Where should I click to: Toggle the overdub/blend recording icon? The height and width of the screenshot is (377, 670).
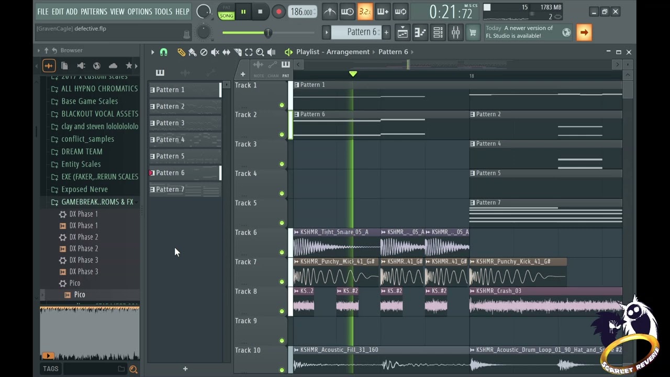(x=383, y=12)
